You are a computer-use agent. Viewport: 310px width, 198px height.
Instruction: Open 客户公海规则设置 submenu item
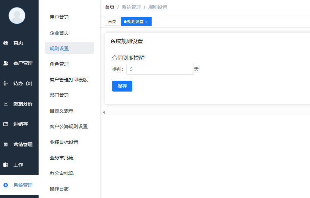pyautogui.click(x=69, y=126)
